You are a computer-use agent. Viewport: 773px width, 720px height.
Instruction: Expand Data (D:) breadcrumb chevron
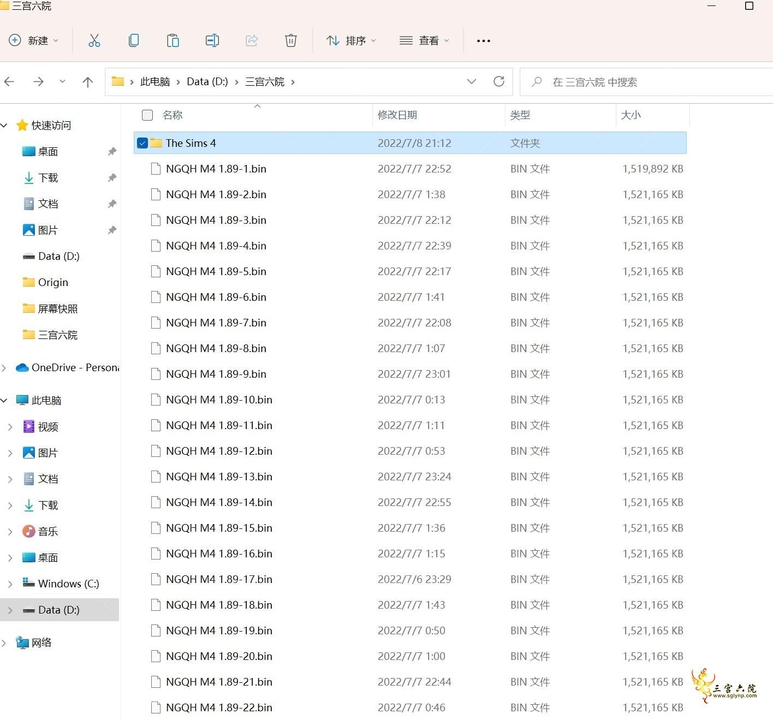tap(236, 82)
